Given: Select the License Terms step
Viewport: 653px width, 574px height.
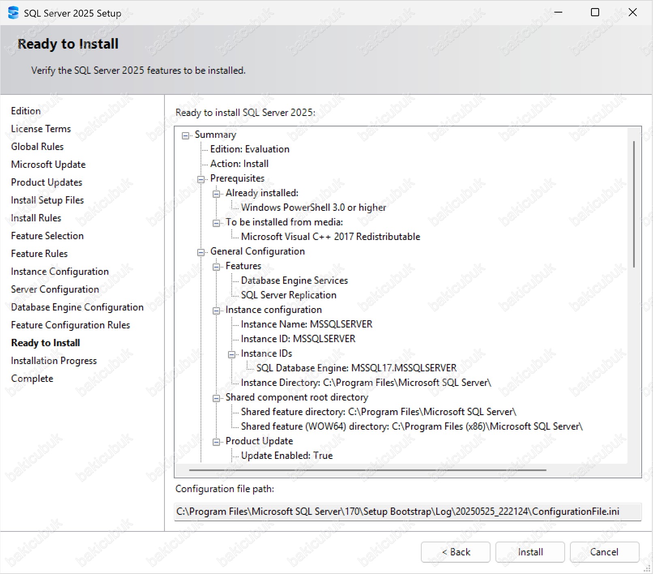Looking at the screenshot, I should [41, 129].
